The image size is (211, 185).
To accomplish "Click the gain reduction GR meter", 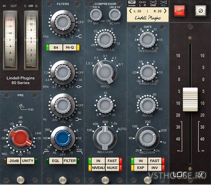I will (31, 40).
